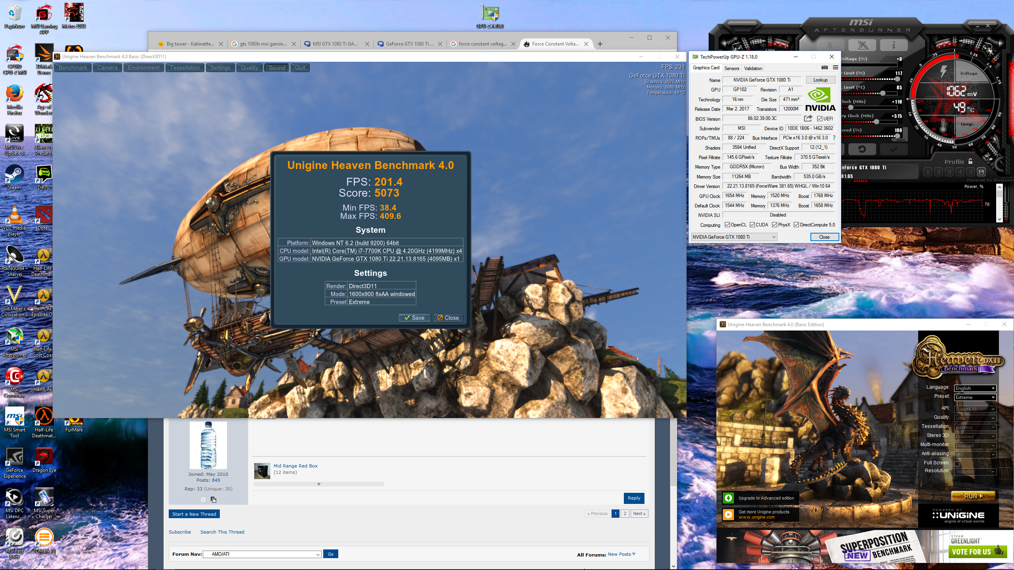Open the MSI Afterburner desktop shortcut
This screenshot has width=1014, height=570.
coord(15,342)
